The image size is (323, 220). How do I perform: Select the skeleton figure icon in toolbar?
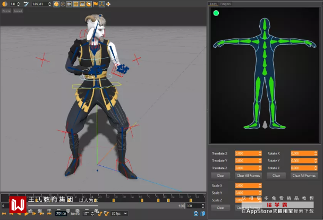coord(102,4)
